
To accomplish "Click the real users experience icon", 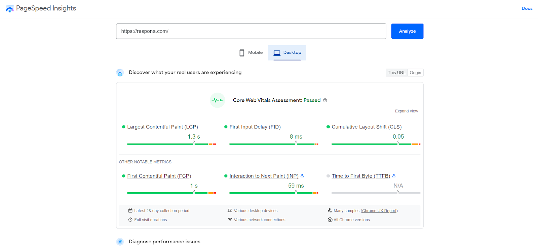I will point(120,72).
